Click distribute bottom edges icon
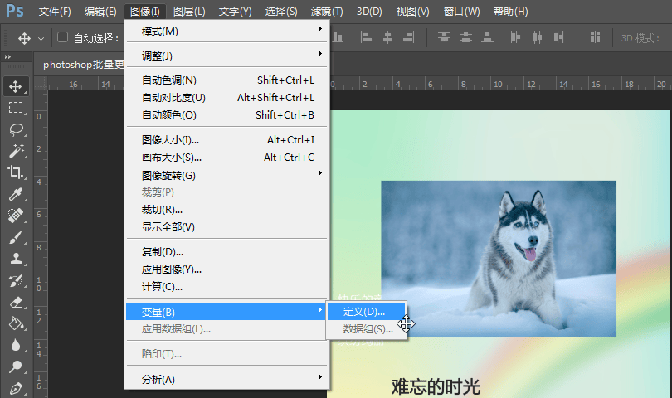The image size is (672, 398). (x=487, y=37)
